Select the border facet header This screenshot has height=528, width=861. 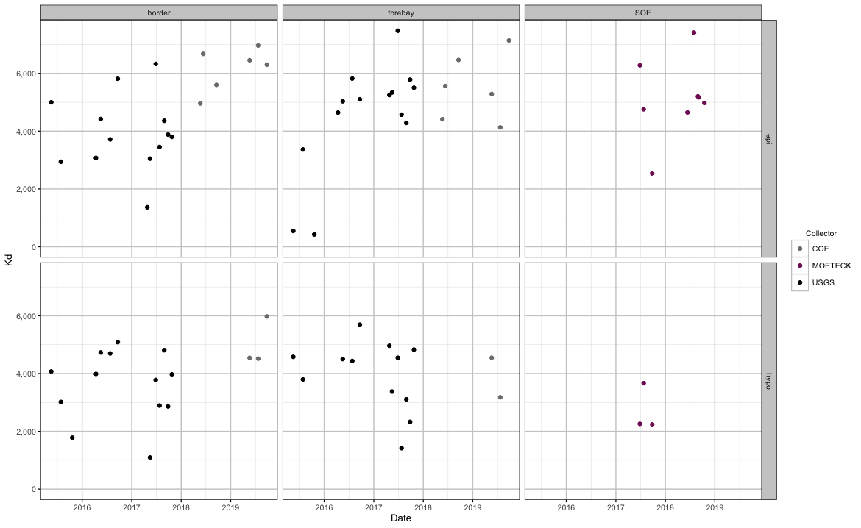click(x=160, y=12)
